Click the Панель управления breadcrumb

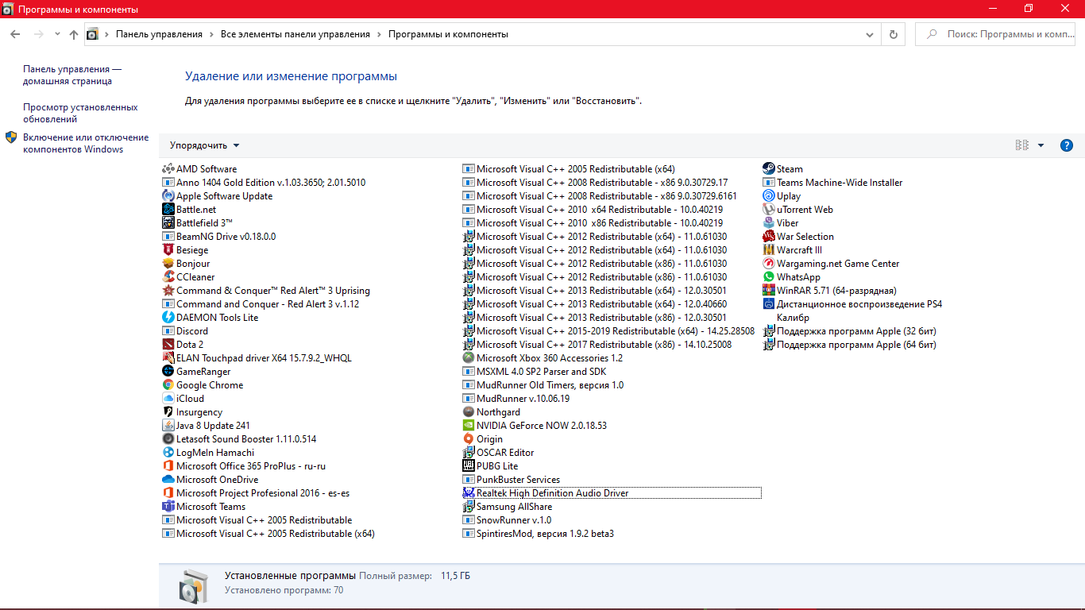coord(159,34)
